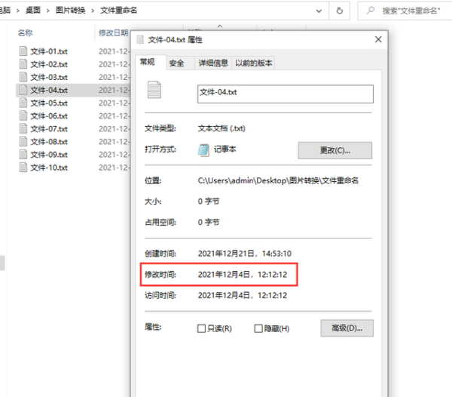Click the search magnifier icon
This screenshot has width=452, height=397.
click(371, 11)
